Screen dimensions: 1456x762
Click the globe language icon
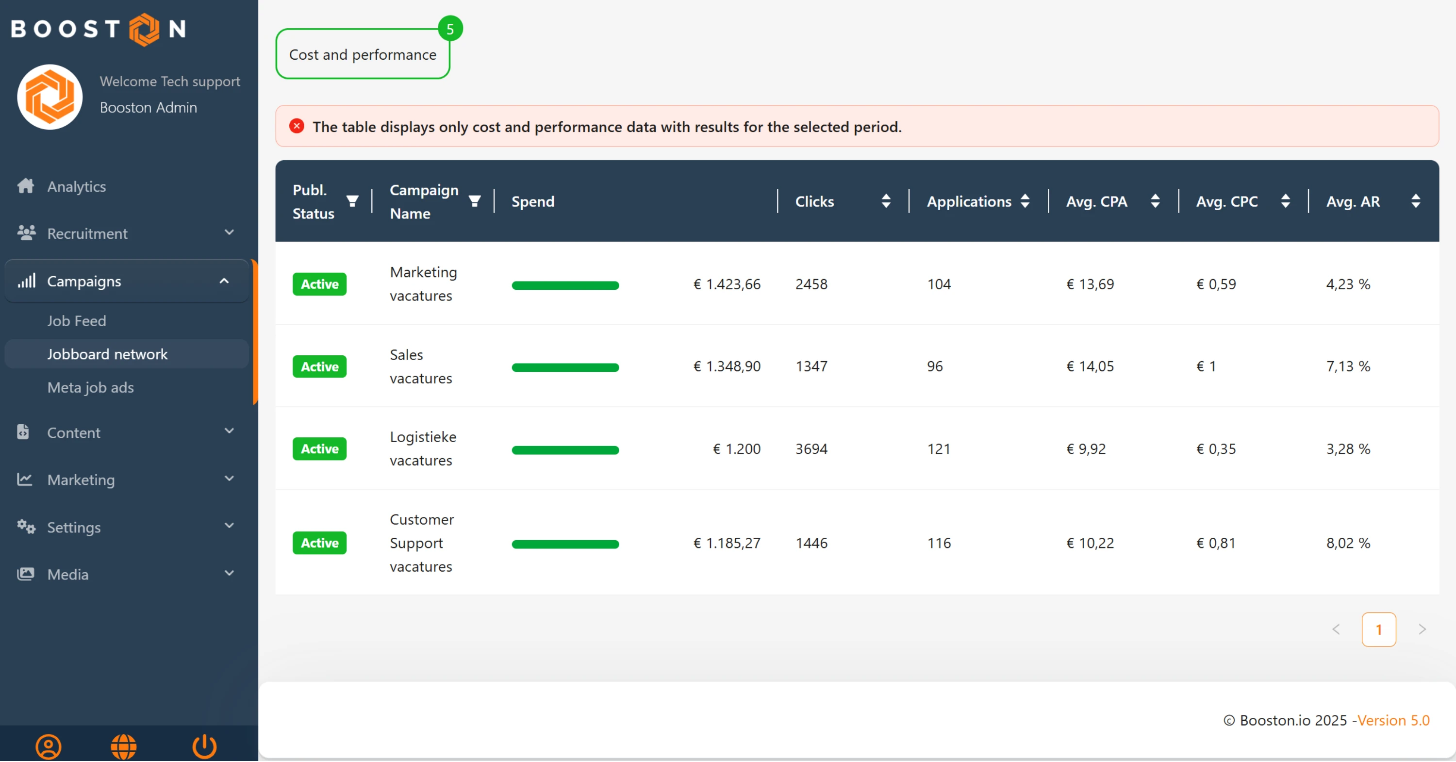click(x=123, y=746)
